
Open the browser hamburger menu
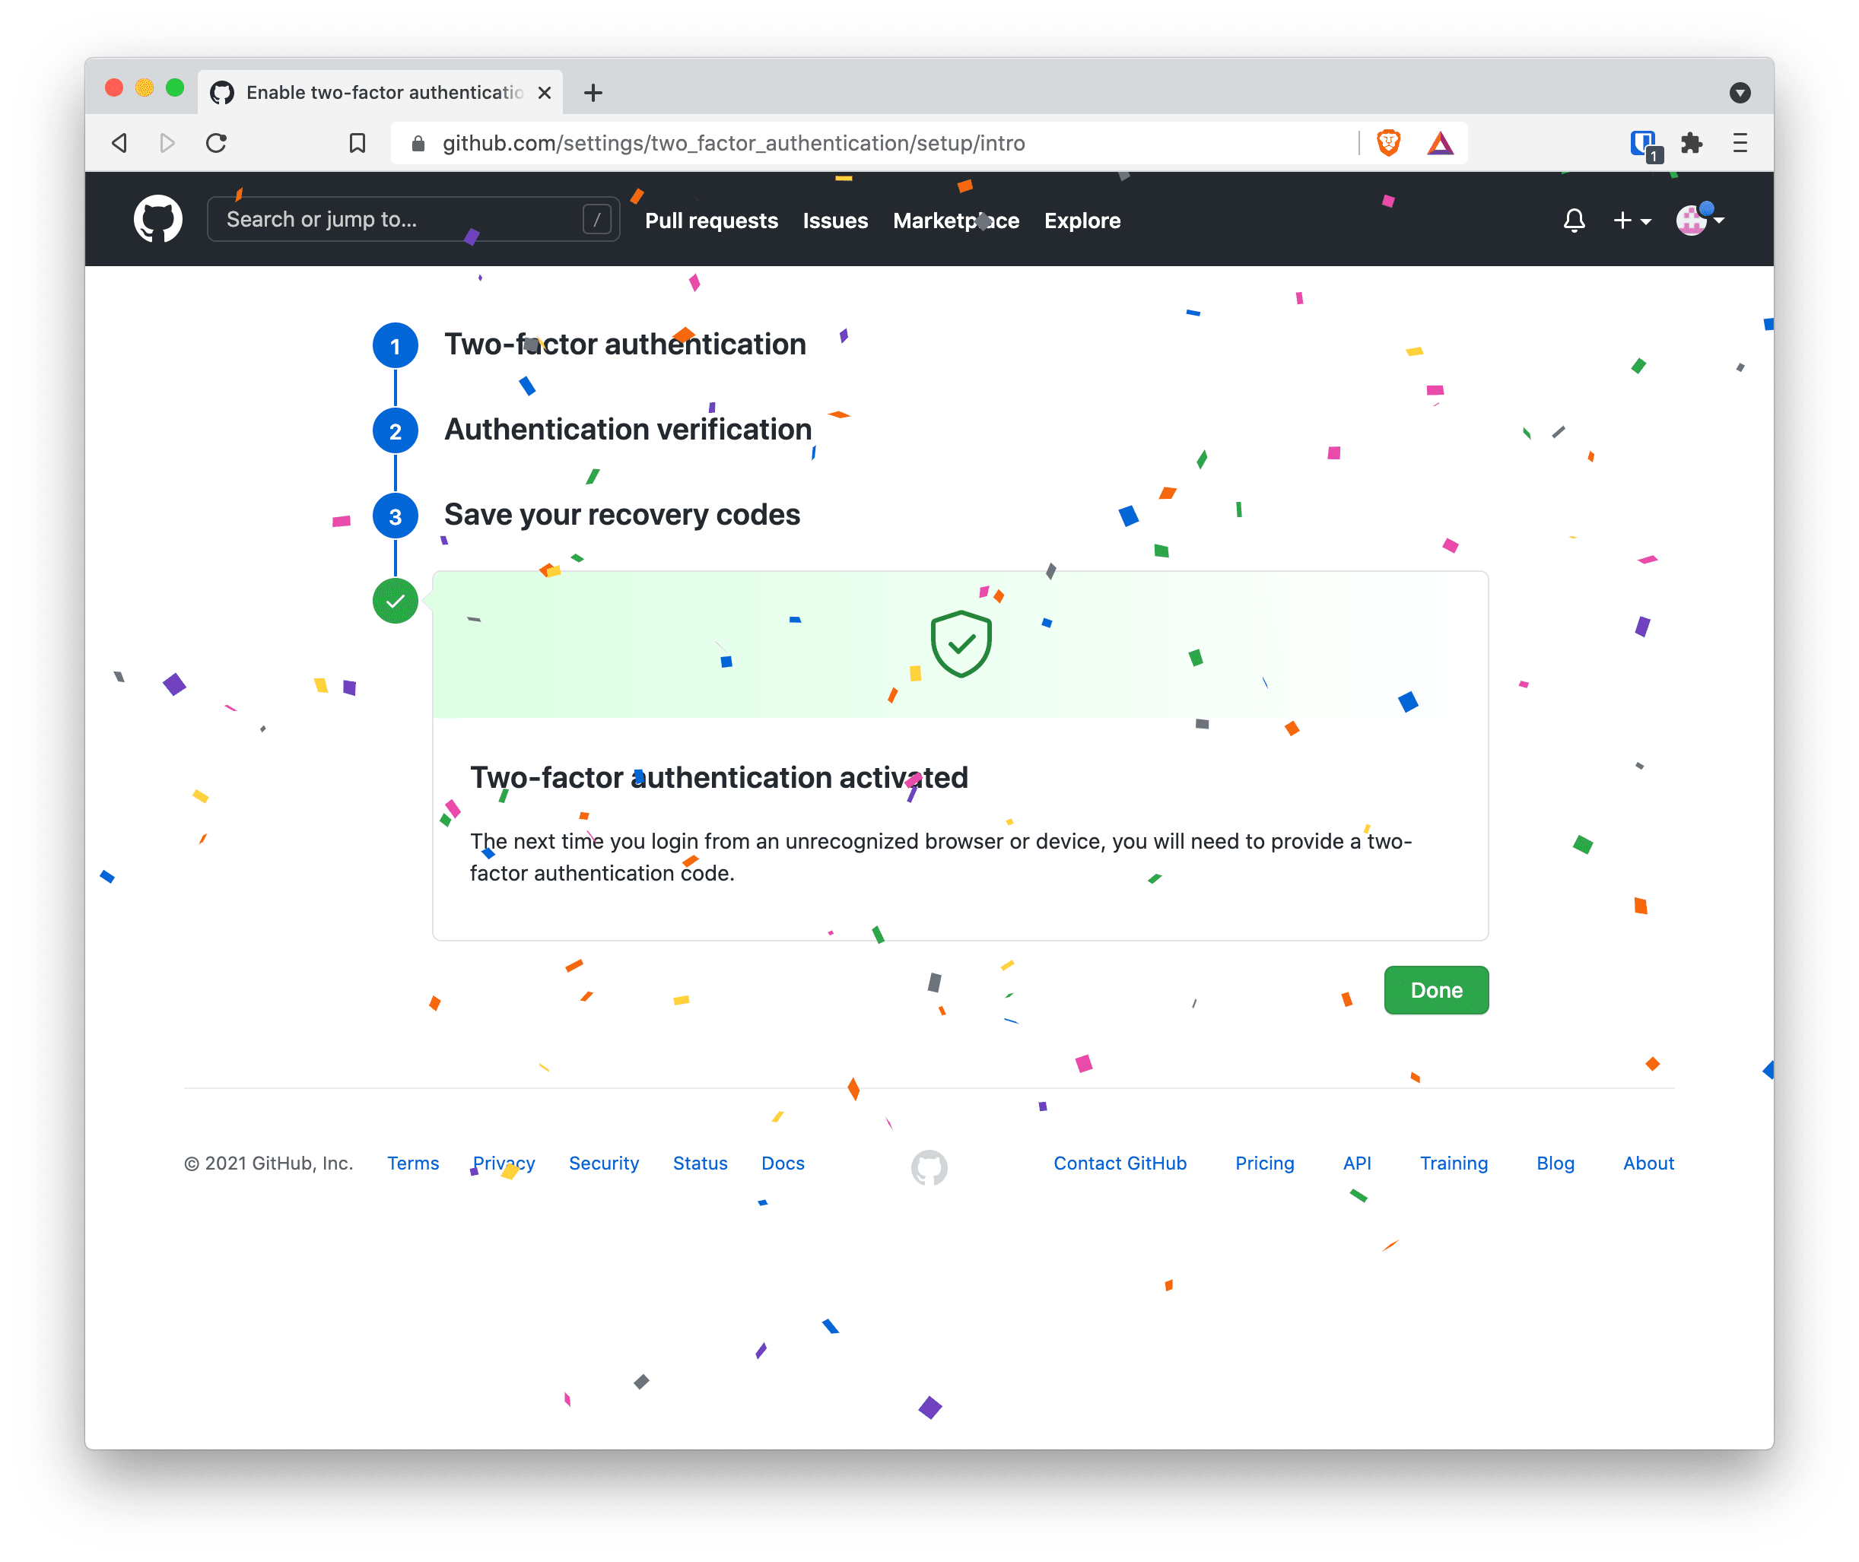pyautogui.click(x=1740, y=142)
